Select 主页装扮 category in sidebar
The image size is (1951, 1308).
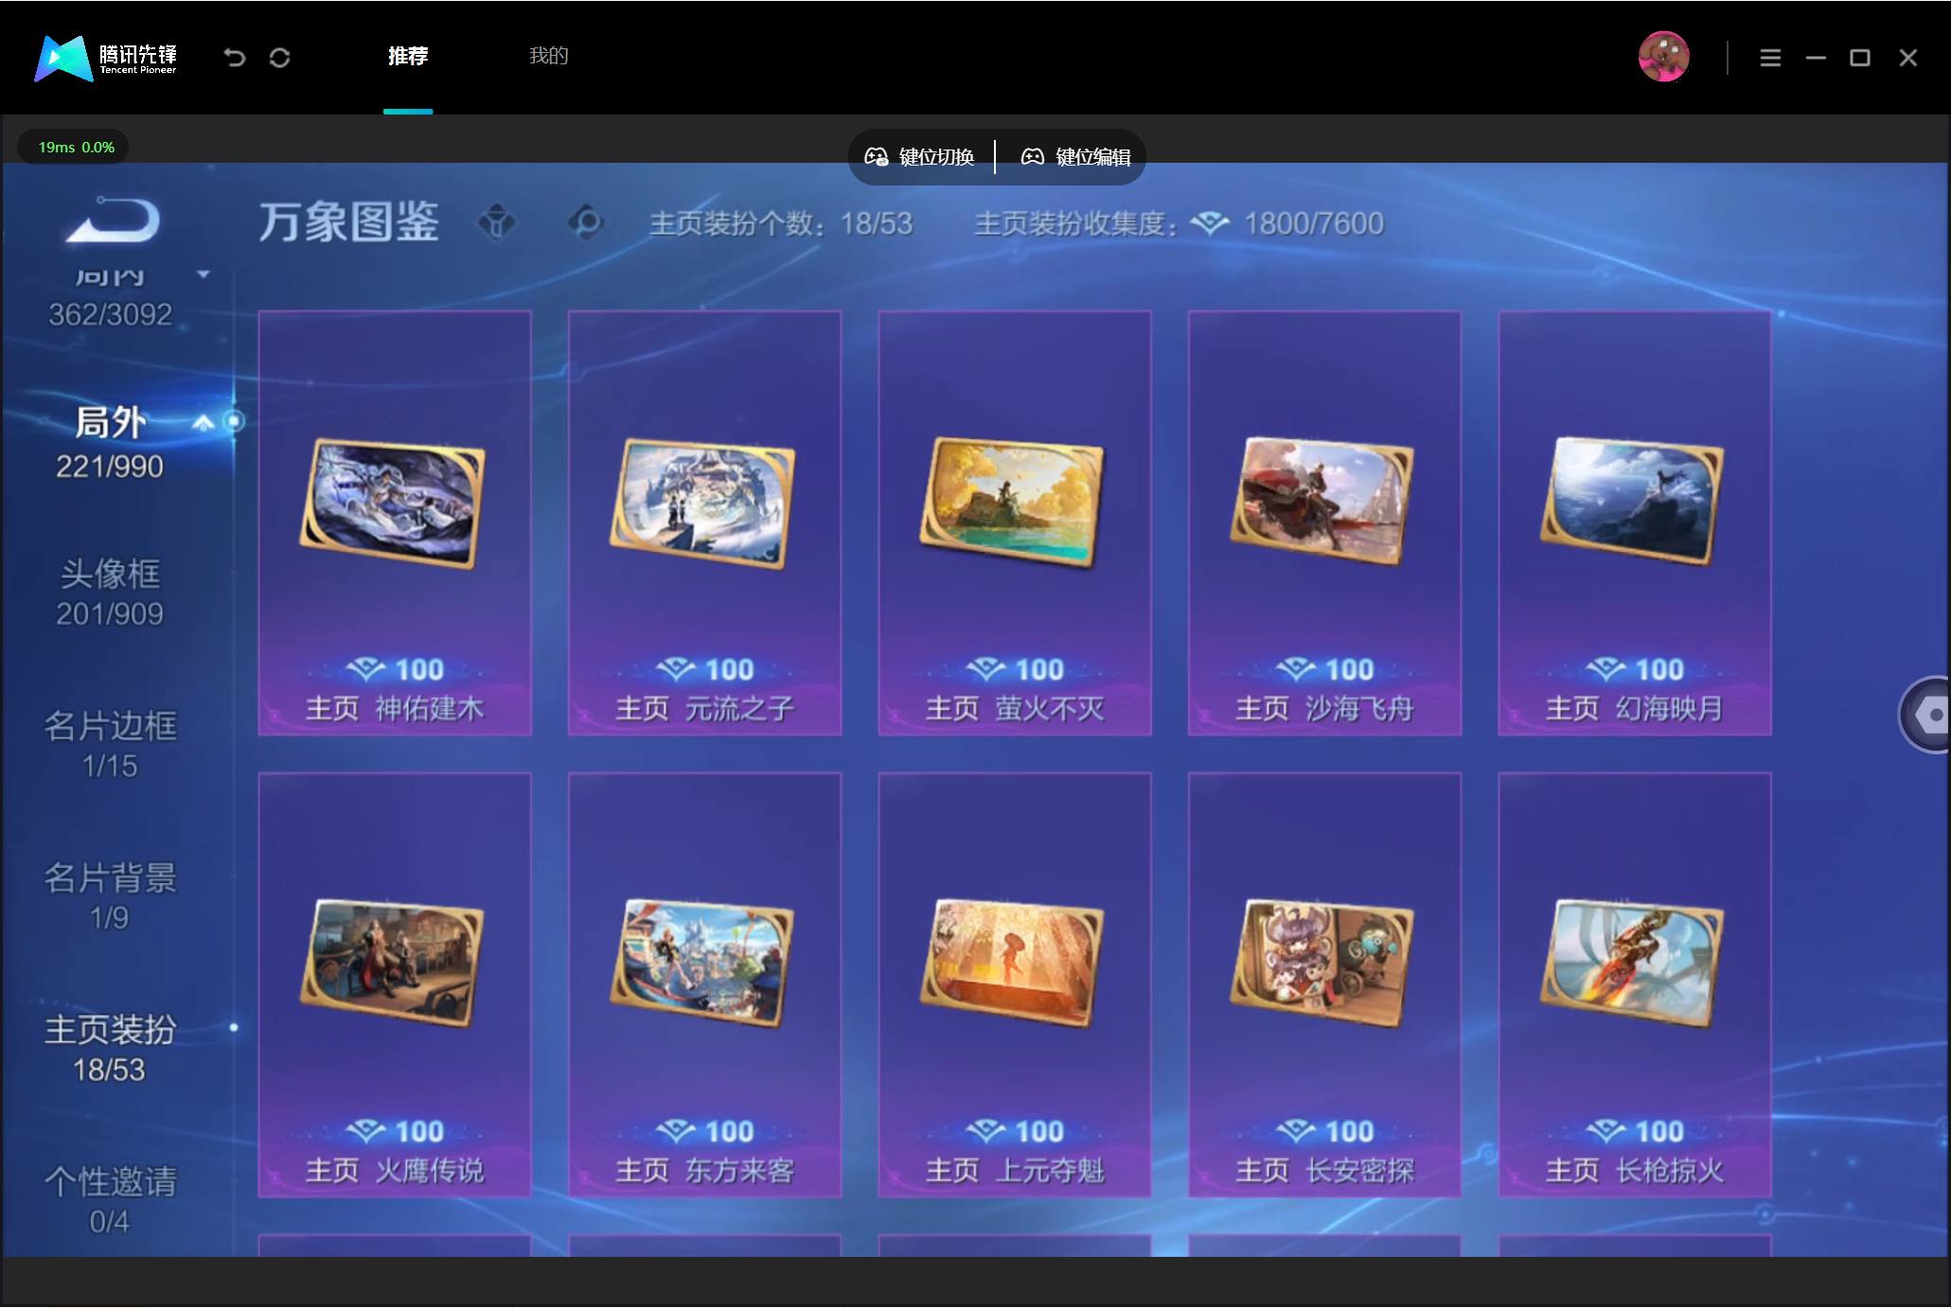pyautogui.click(x=110, y=1049)
